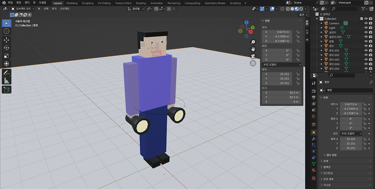Toggle visibility of 큐브.003
This screenshot has height=189, width=375.
pyautogui.click(x=366, y=59)
